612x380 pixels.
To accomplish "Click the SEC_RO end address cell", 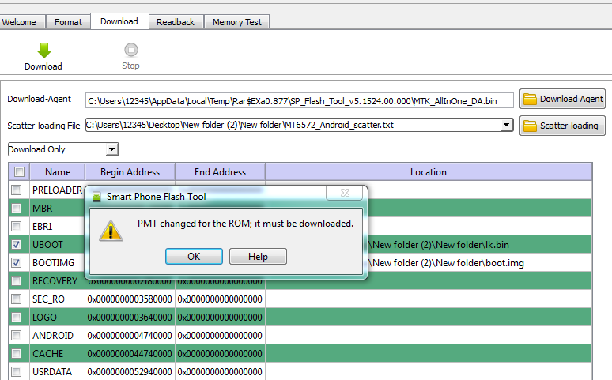I will pos(220,299).
